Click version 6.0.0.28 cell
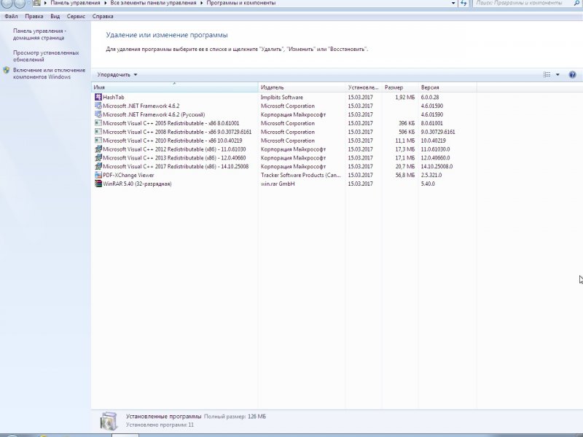 click(430, 98)
